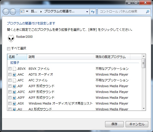The image size is (153, 132).
Task: Check the .ASX extension checkbox
Action: (x=10, y=103)
